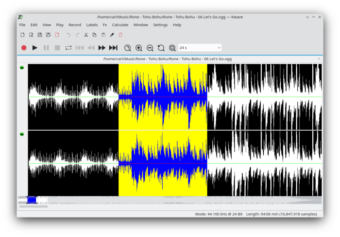This screenshot has width=340, height=237.
Task: Open the Calculate menu
Action: [x=120, y=25]
